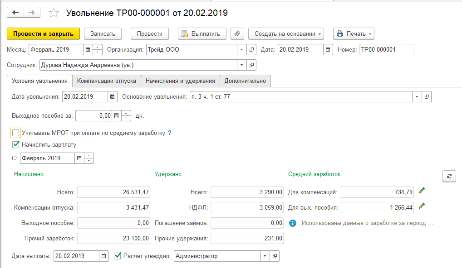Open calendar for Дата увольнения

point(112,97)
